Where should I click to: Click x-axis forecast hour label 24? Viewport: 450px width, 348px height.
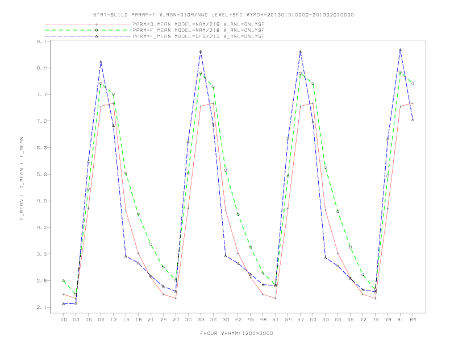tap(163, 320)
